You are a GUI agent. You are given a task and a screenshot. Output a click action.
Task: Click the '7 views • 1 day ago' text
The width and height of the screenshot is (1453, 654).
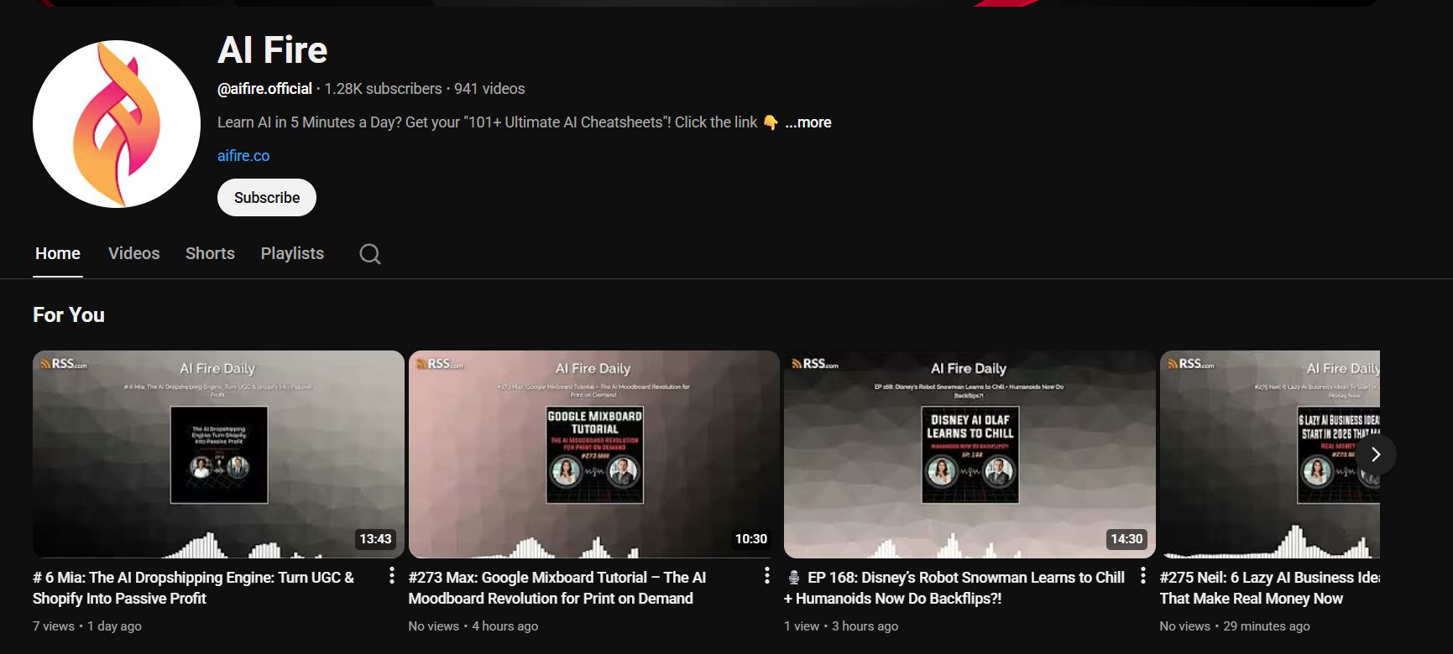point(87,626)
